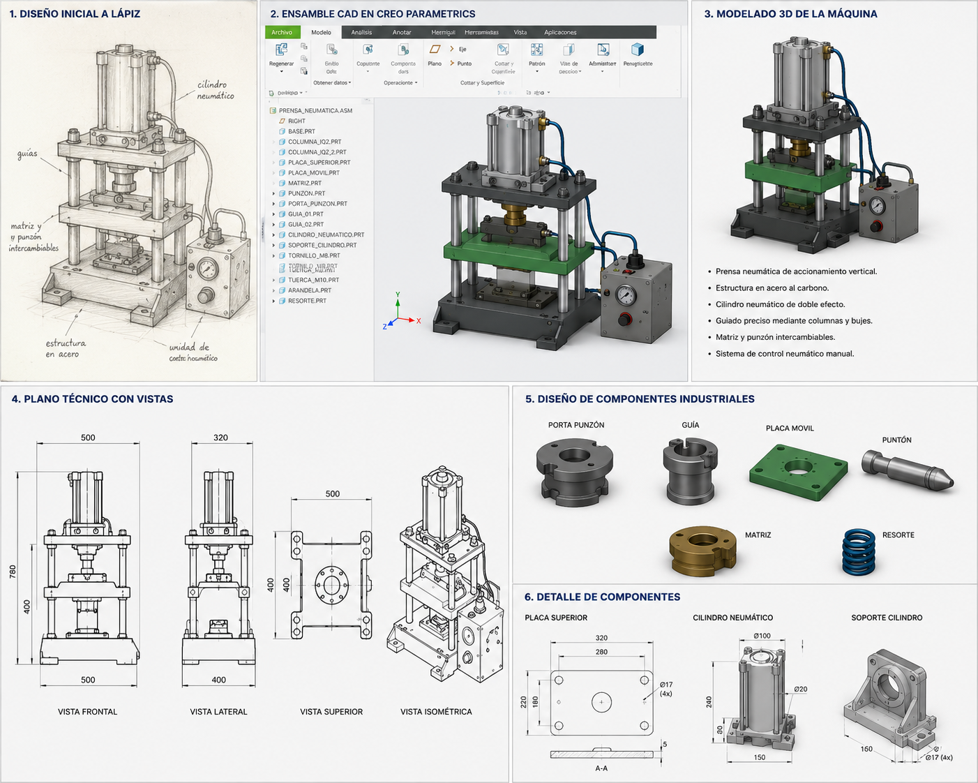Click the Patrón pattern icon
This screenshot has width=978, height=783.
(536, 50)
